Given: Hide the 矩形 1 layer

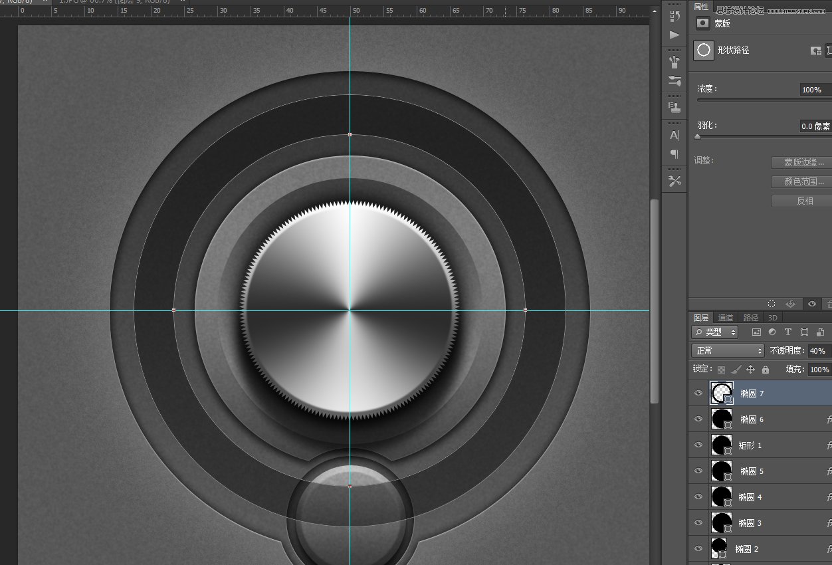Looking at the screenshot, I should click(x=698, y=445).
